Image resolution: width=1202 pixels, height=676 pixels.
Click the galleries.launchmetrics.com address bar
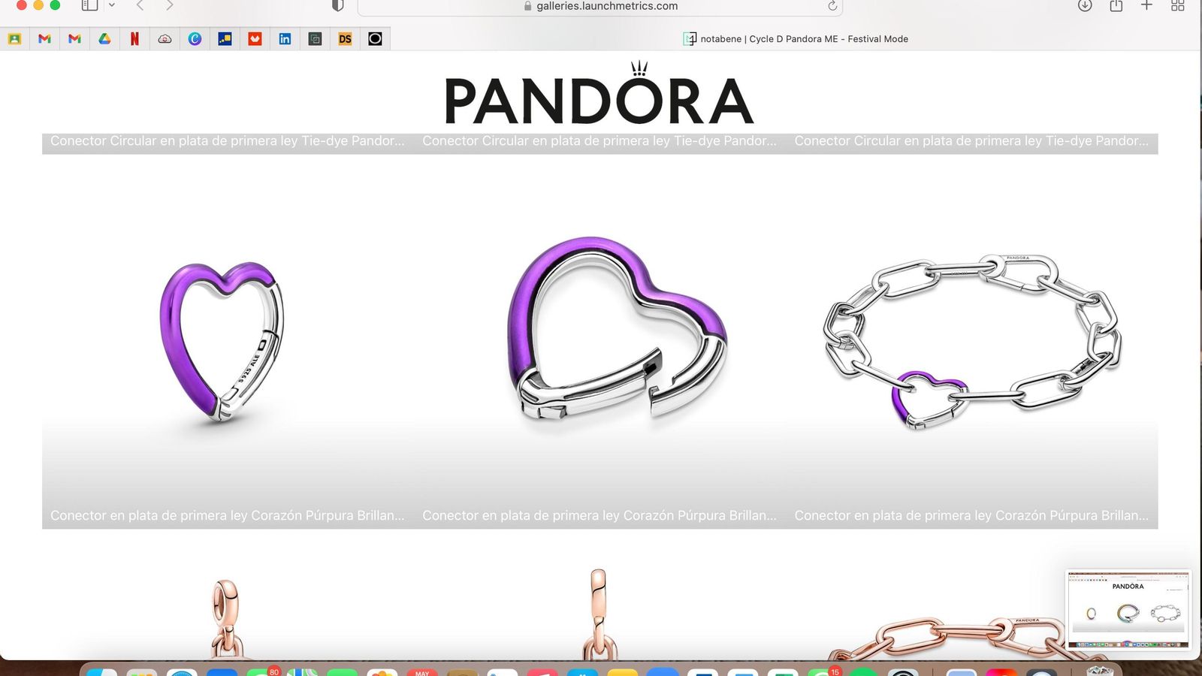click(601, 6)
